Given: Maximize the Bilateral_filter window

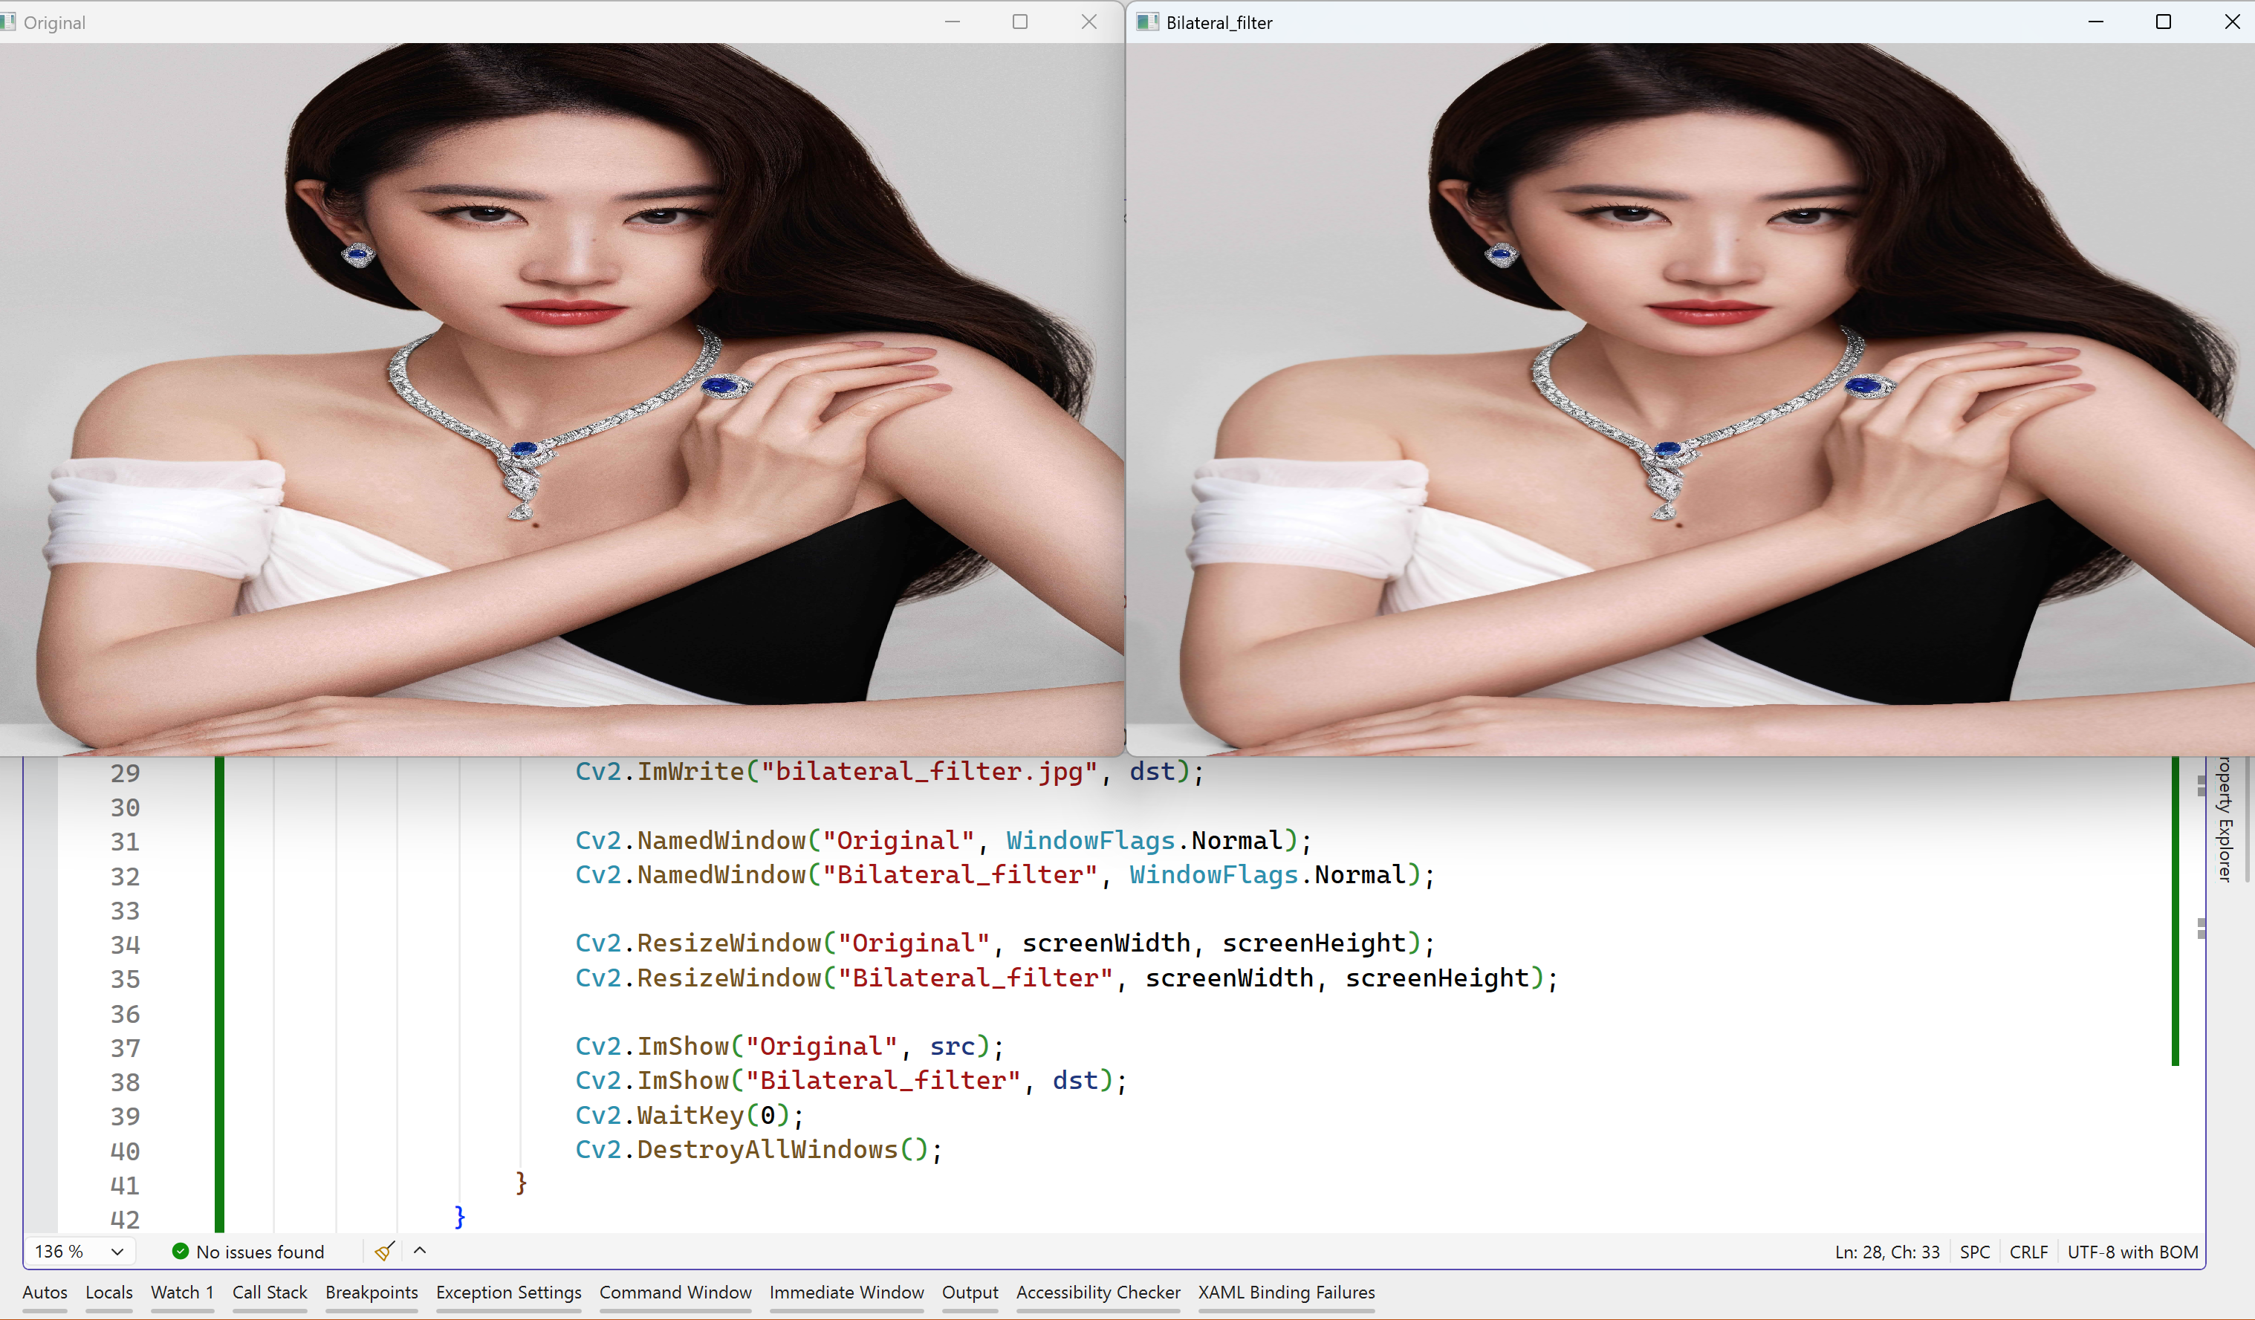Looking at the screenshot, I should coord(2163,22).
